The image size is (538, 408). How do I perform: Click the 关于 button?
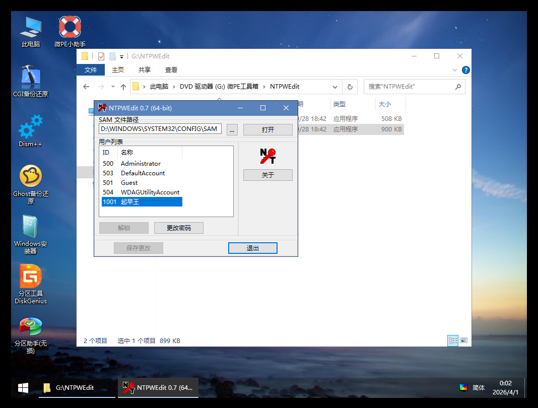(268, 175)
